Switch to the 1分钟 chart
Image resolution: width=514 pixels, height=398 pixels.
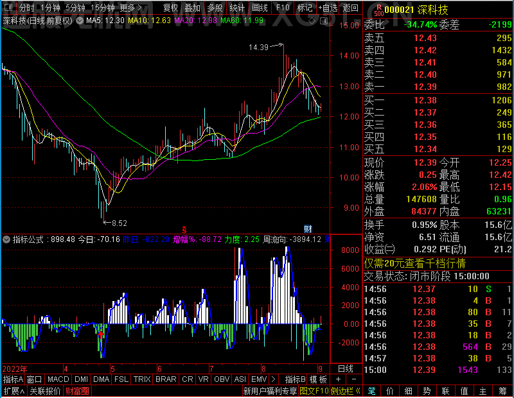click(50, 8)
